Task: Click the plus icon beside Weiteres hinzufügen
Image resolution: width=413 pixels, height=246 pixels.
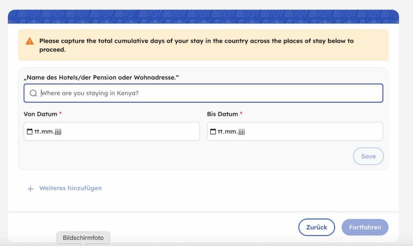Action: (x=30, y=188)
